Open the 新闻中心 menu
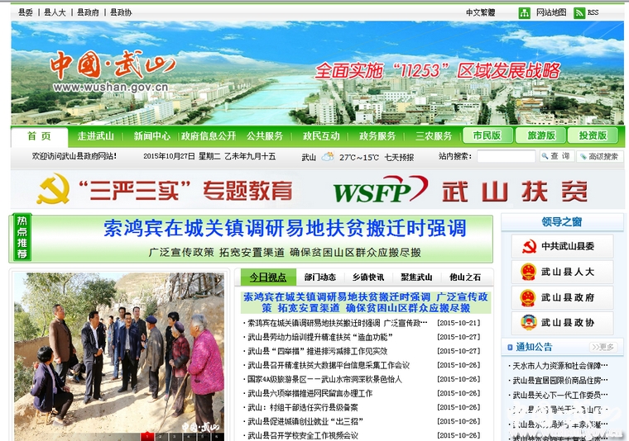 click(x=152, y=136)
